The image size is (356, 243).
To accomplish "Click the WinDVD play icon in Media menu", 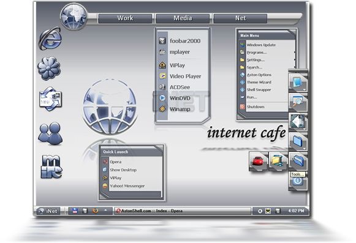I will point(162,98).
